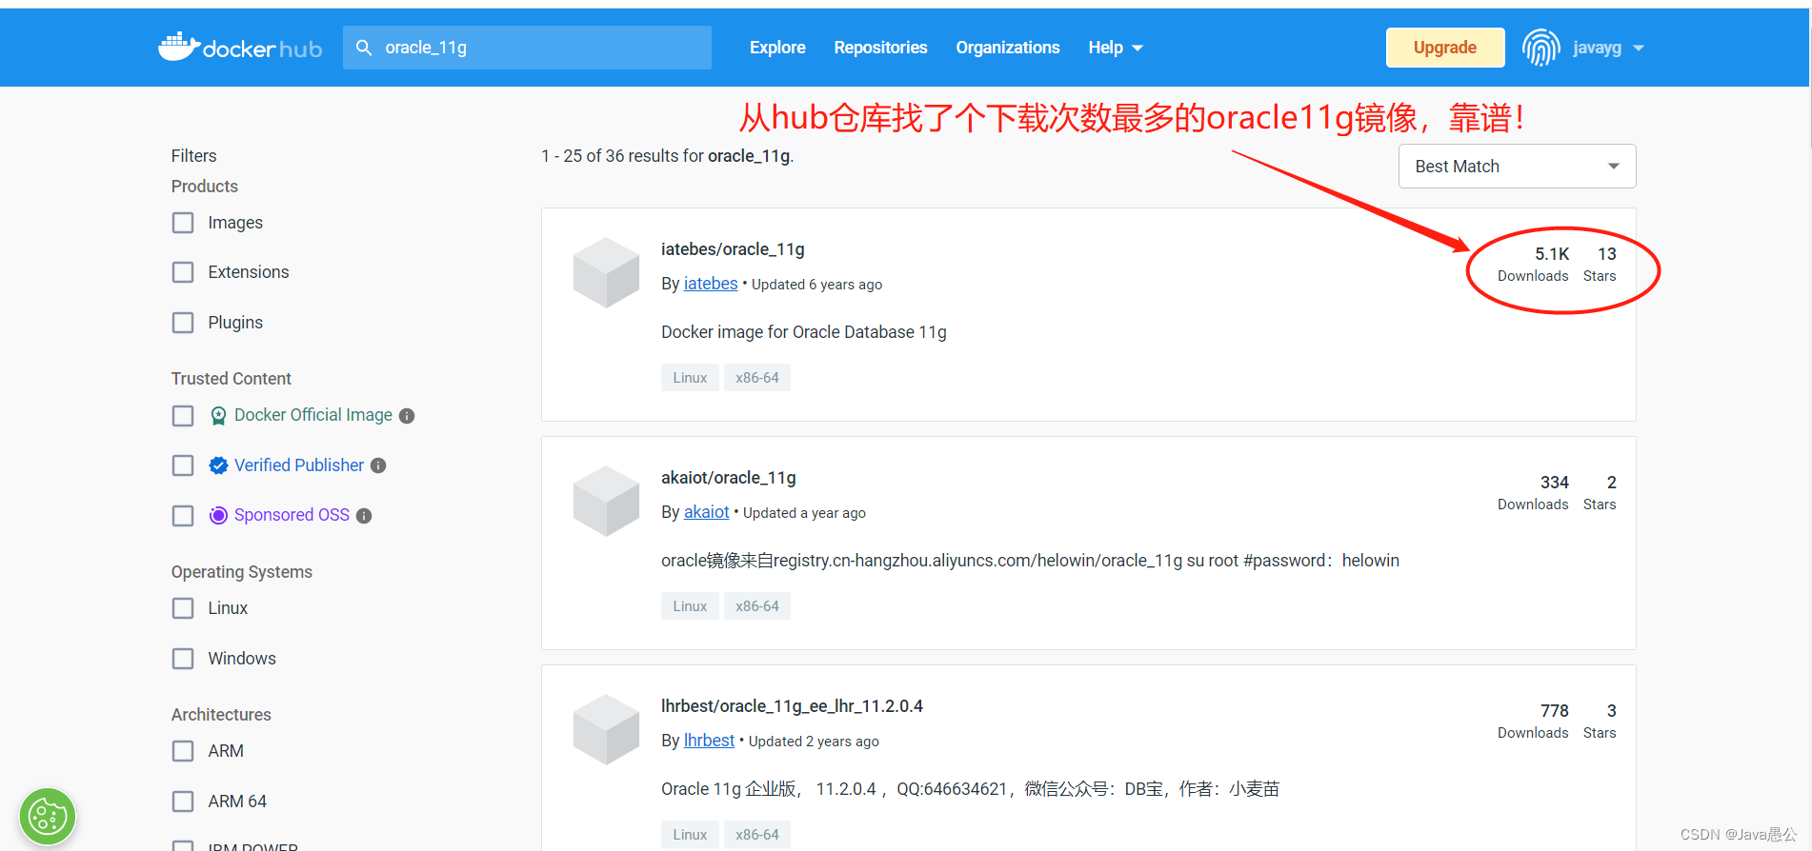Expand the Help menu dropdown

click(1115, 48)
